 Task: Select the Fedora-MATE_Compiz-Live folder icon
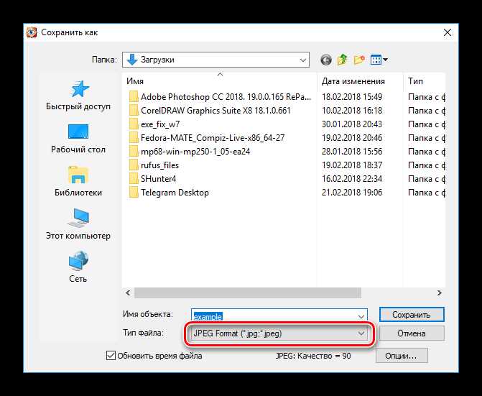[x=134, y=138]
